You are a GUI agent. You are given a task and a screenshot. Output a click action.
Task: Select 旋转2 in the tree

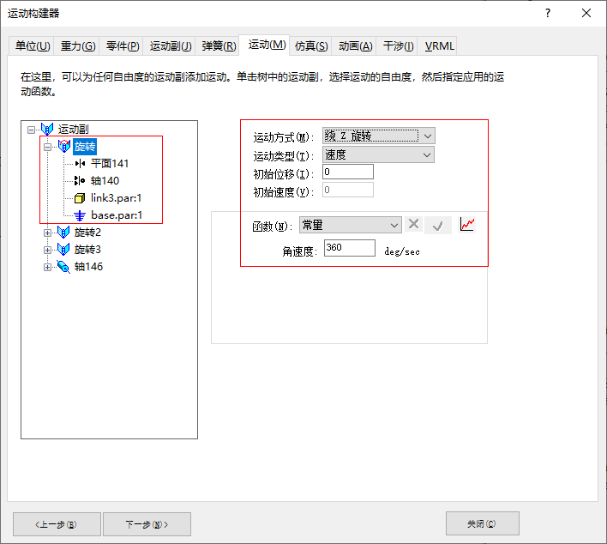pyautogui.click(x=87, y=233)
